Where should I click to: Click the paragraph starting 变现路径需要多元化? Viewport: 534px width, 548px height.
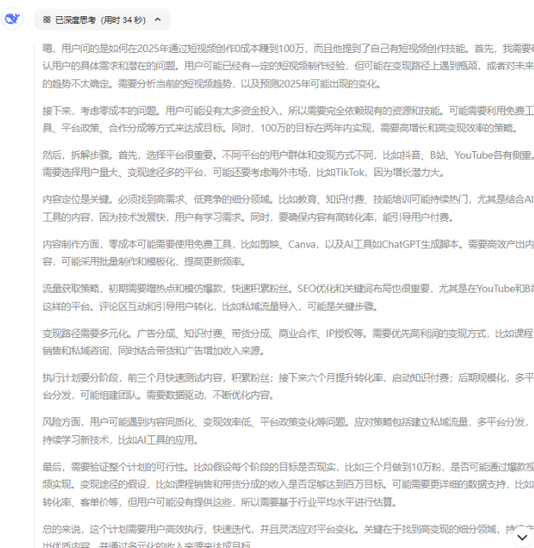[288, 341]
